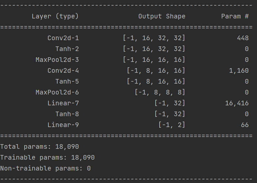
Task: Click the "Non-trainable params: 0" line
Action: 45,168
